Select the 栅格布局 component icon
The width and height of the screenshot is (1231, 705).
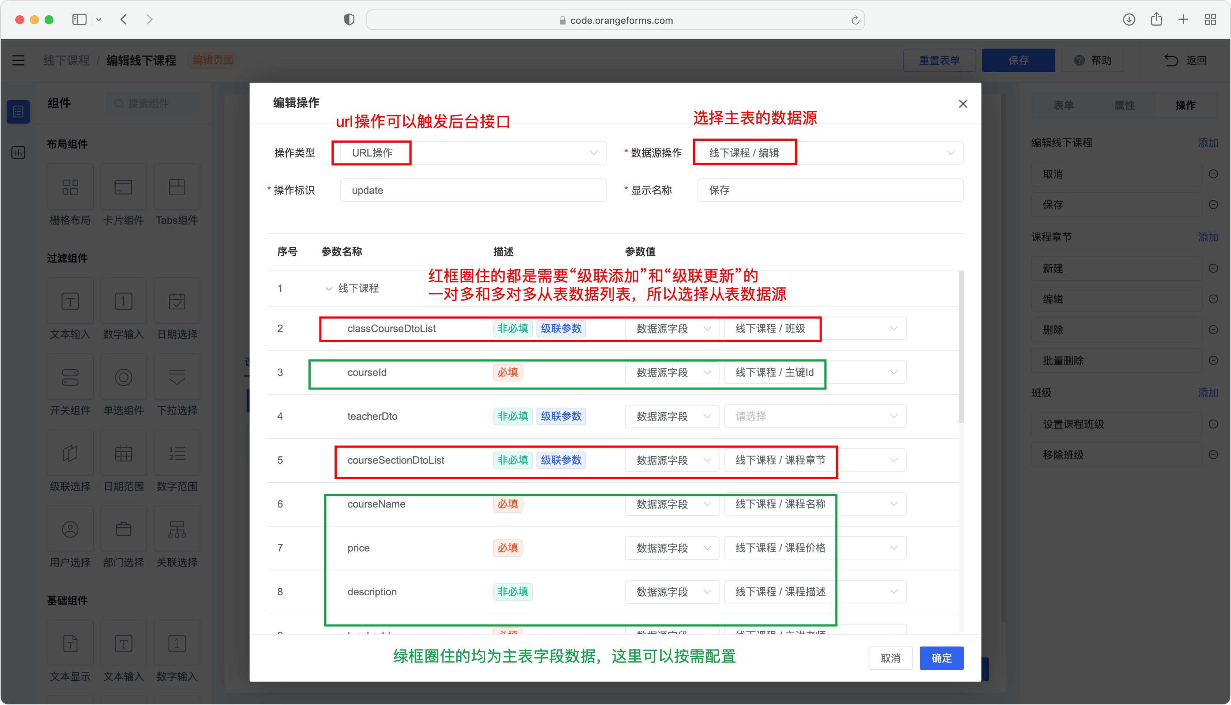pyautogui.click(x=70, y=187)
